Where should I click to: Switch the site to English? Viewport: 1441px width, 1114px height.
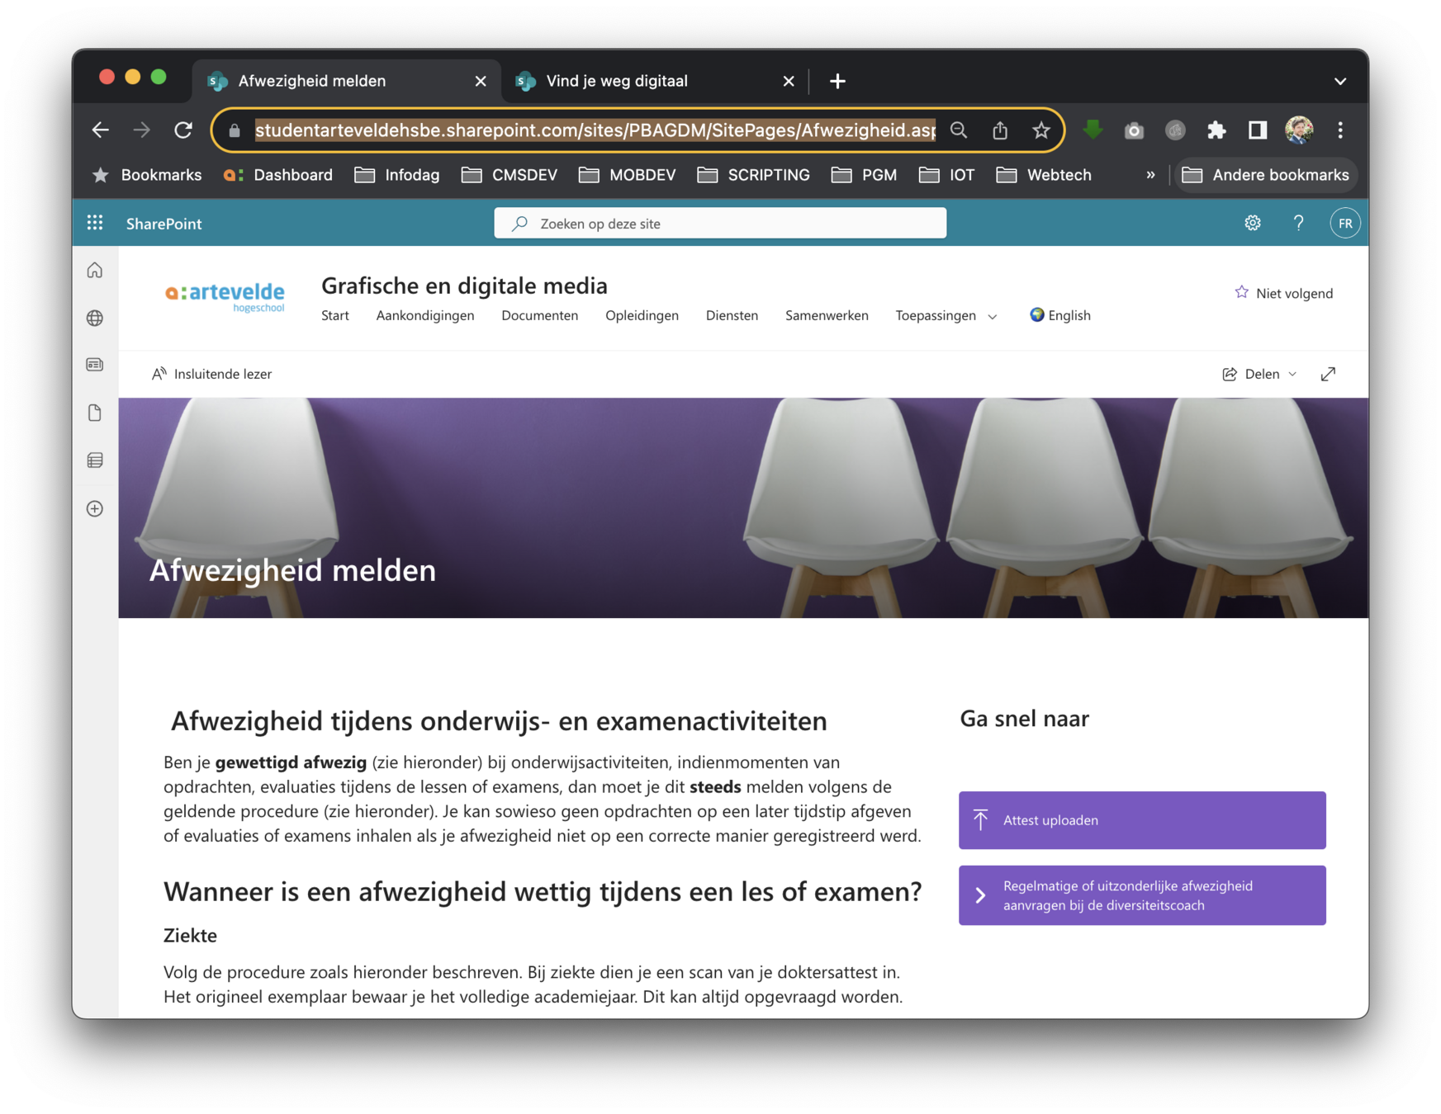pos(1060,315)
